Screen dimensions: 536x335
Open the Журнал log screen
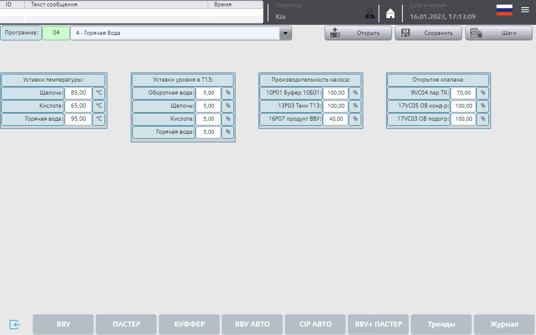tap(504, 324)
